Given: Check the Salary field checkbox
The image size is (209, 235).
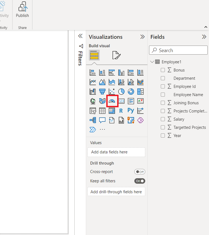Looking at the screenshot, I should (163, 119).
